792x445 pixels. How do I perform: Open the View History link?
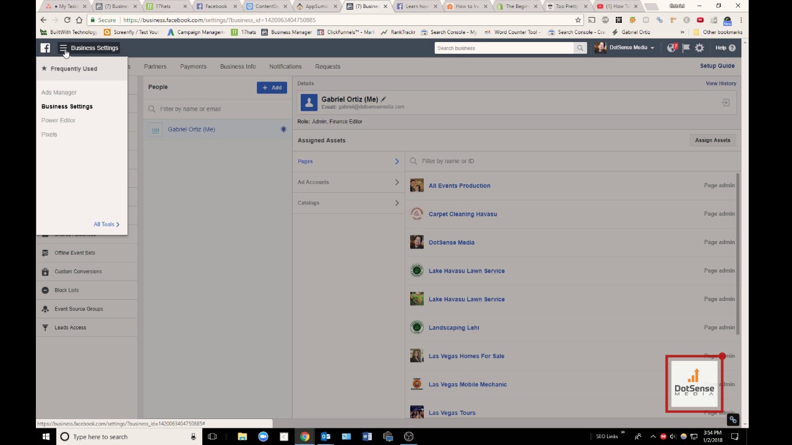coord(721,83)
